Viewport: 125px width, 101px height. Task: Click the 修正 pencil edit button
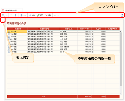click(40, 15)
